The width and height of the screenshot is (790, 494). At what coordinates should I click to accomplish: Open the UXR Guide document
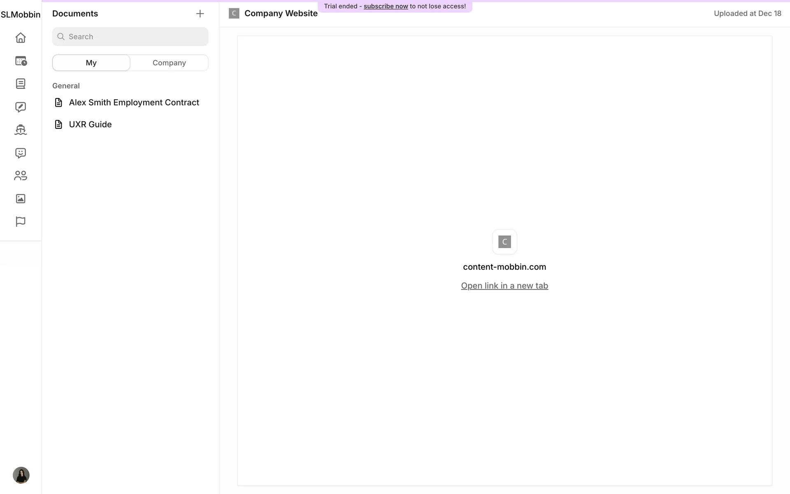(x=90, y=124)
